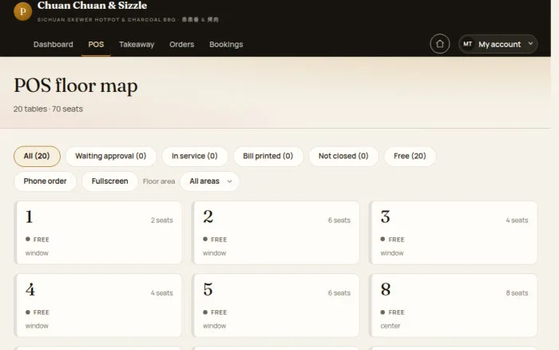Filter by Free (20) tables
The image size is (559, 350).
click(x=410, y=156)
